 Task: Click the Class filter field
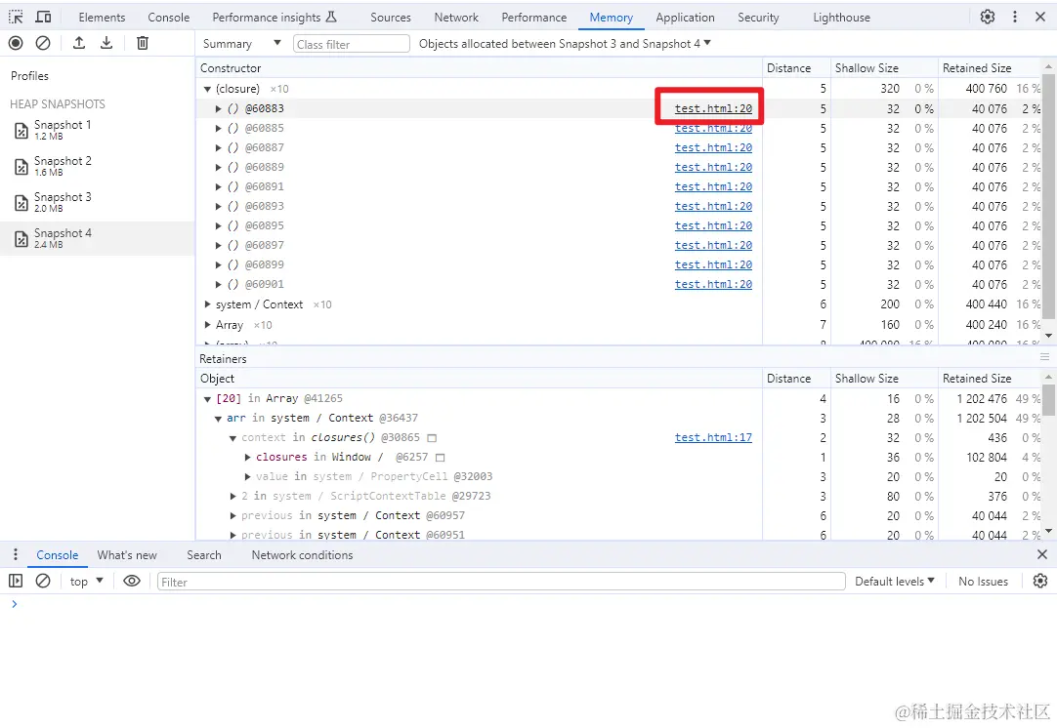click(352, 44)
